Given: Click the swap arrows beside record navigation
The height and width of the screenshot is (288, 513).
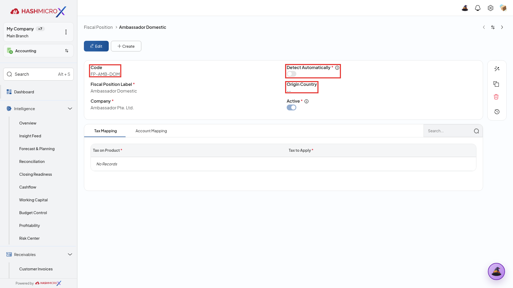Looking at the screenshot, I should pos(493,27).
